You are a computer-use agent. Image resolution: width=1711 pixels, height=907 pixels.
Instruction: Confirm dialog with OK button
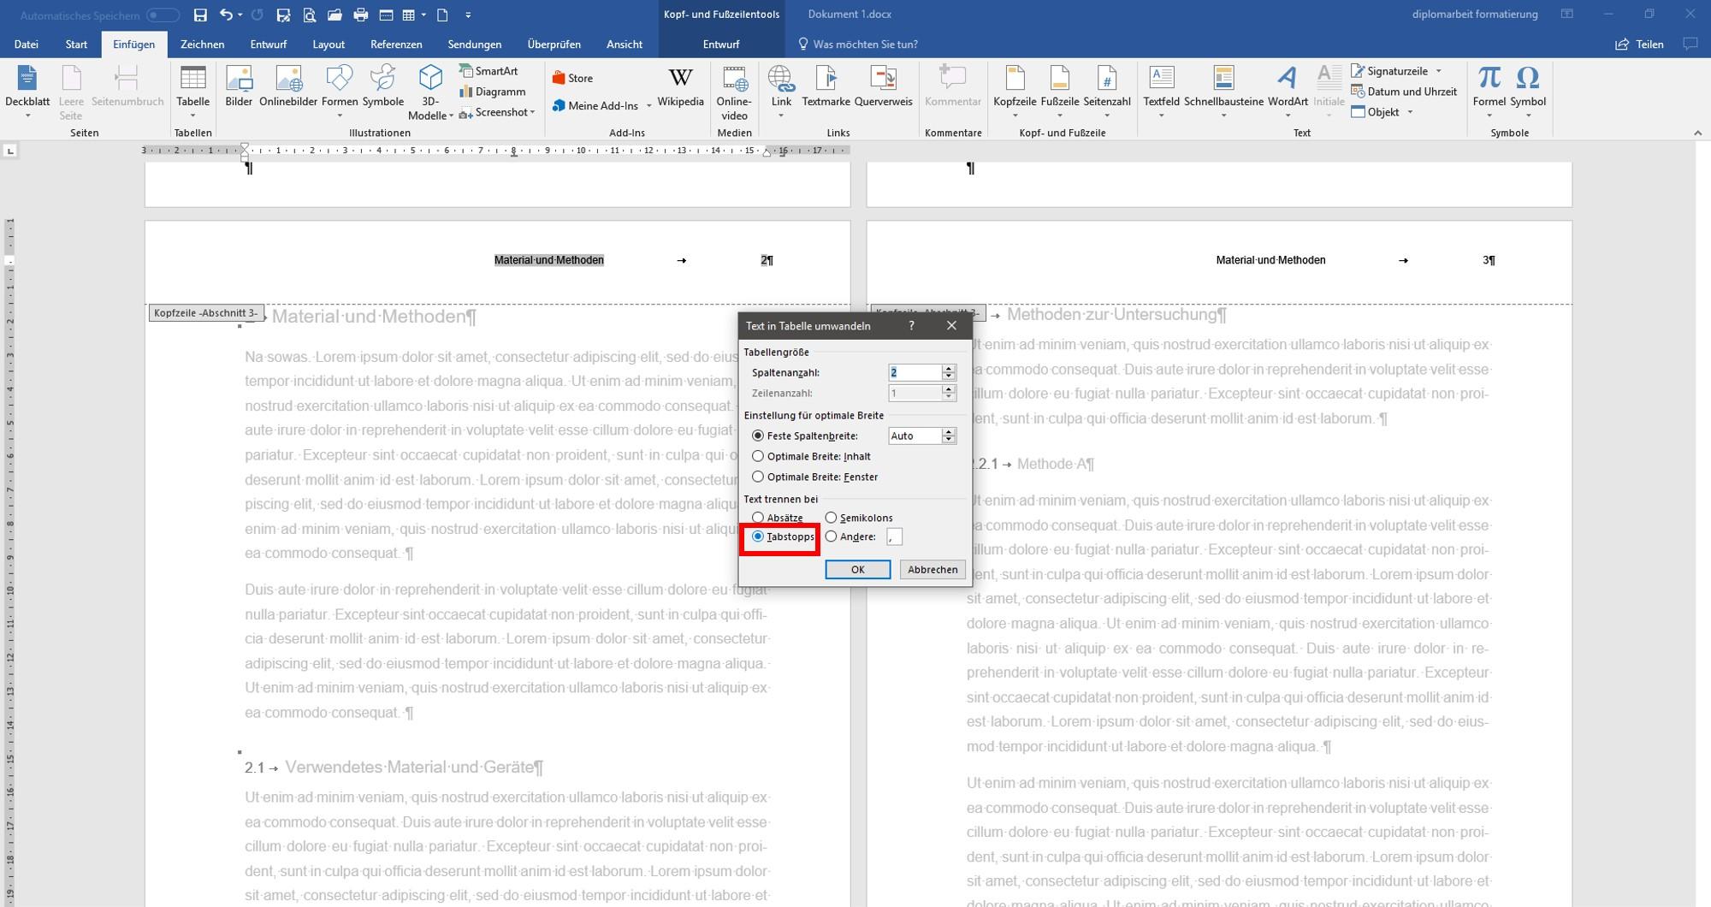857,569
